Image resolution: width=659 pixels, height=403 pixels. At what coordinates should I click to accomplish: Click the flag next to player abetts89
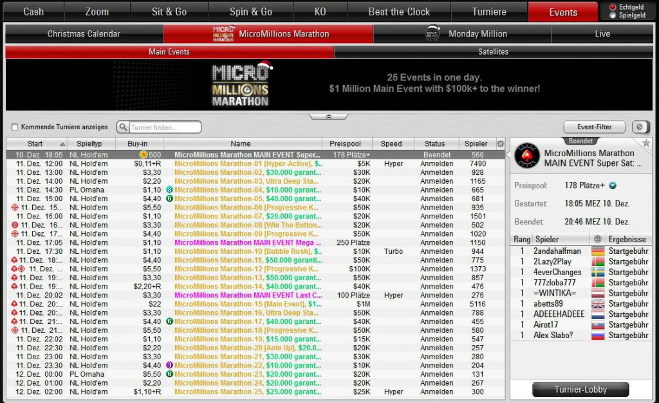598,304
